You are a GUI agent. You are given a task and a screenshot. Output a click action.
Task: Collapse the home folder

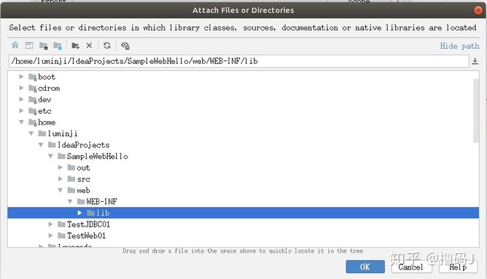21,122
